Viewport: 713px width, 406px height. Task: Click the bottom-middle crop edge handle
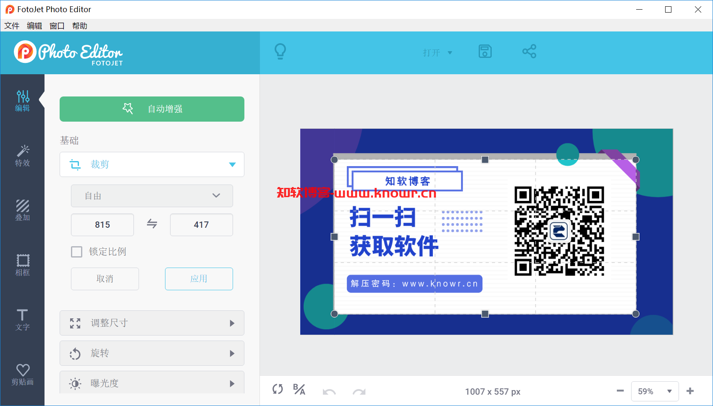(485, 314)
